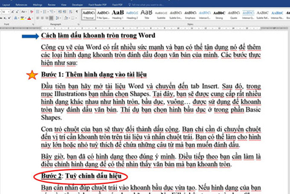This screenshot has width=290, height=194.
Task: Toggle superscript formatting
Action: (9, 18)
